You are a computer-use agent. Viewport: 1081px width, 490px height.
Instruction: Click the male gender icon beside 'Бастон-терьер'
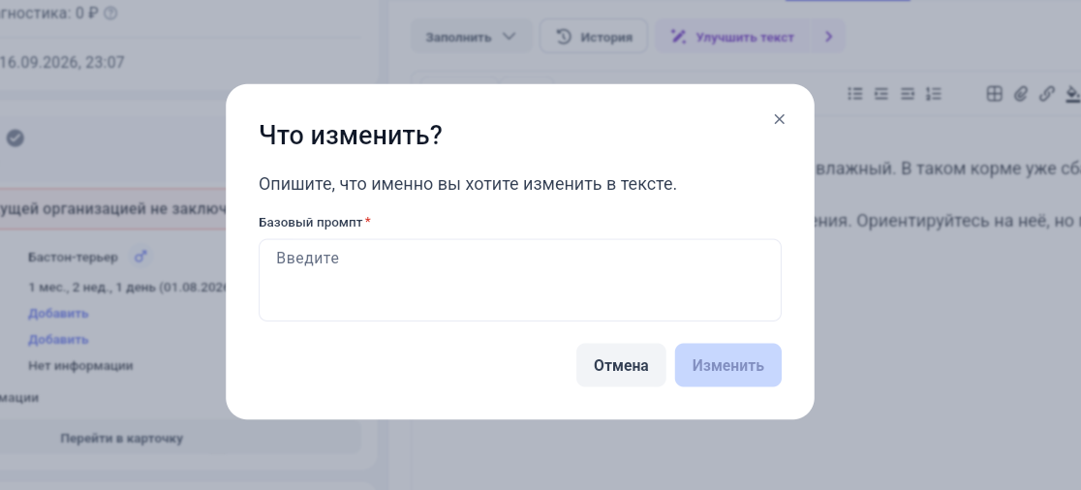pos(140,257)
